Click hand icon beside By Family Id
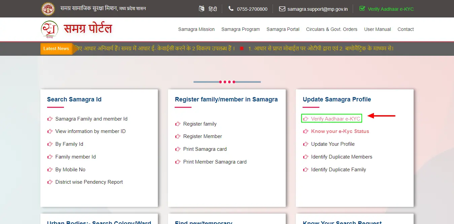 [x=50, y=144]
